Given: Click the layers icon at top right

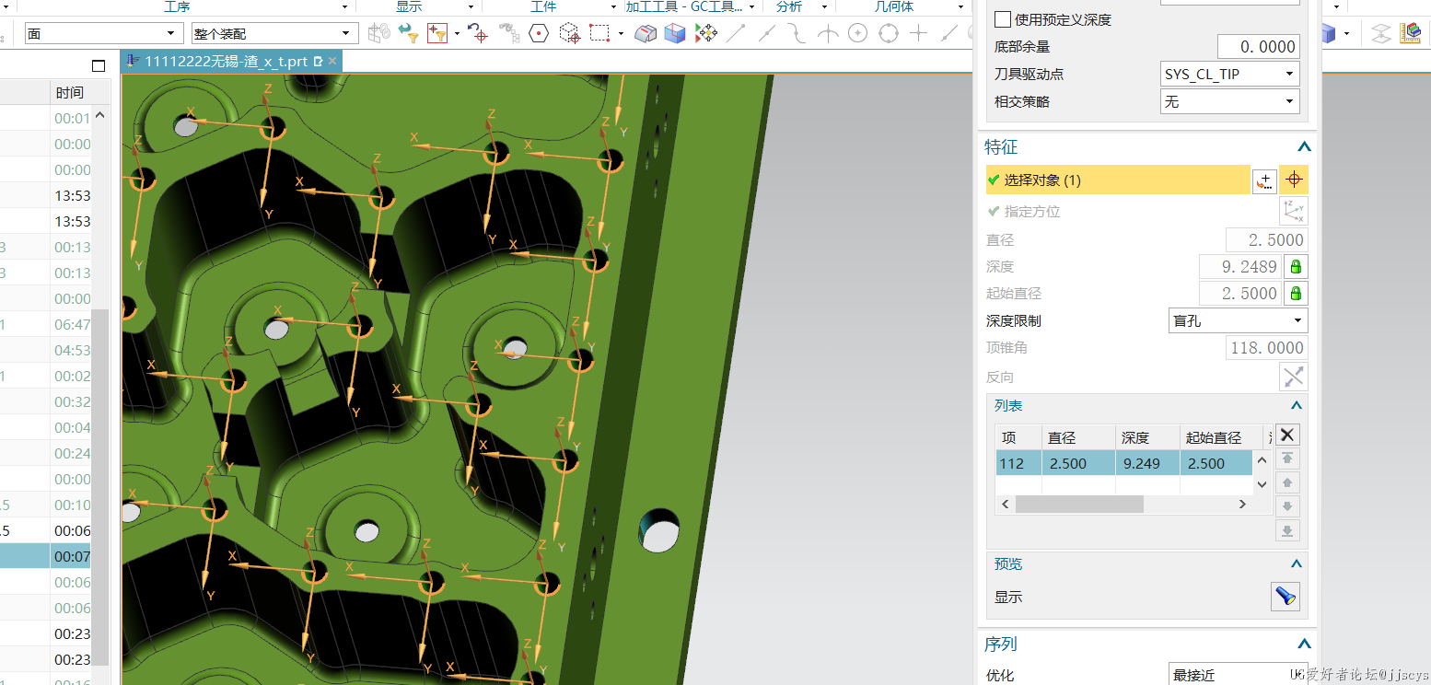Looking at the screenshot, I should click(x=1380, y=34).
